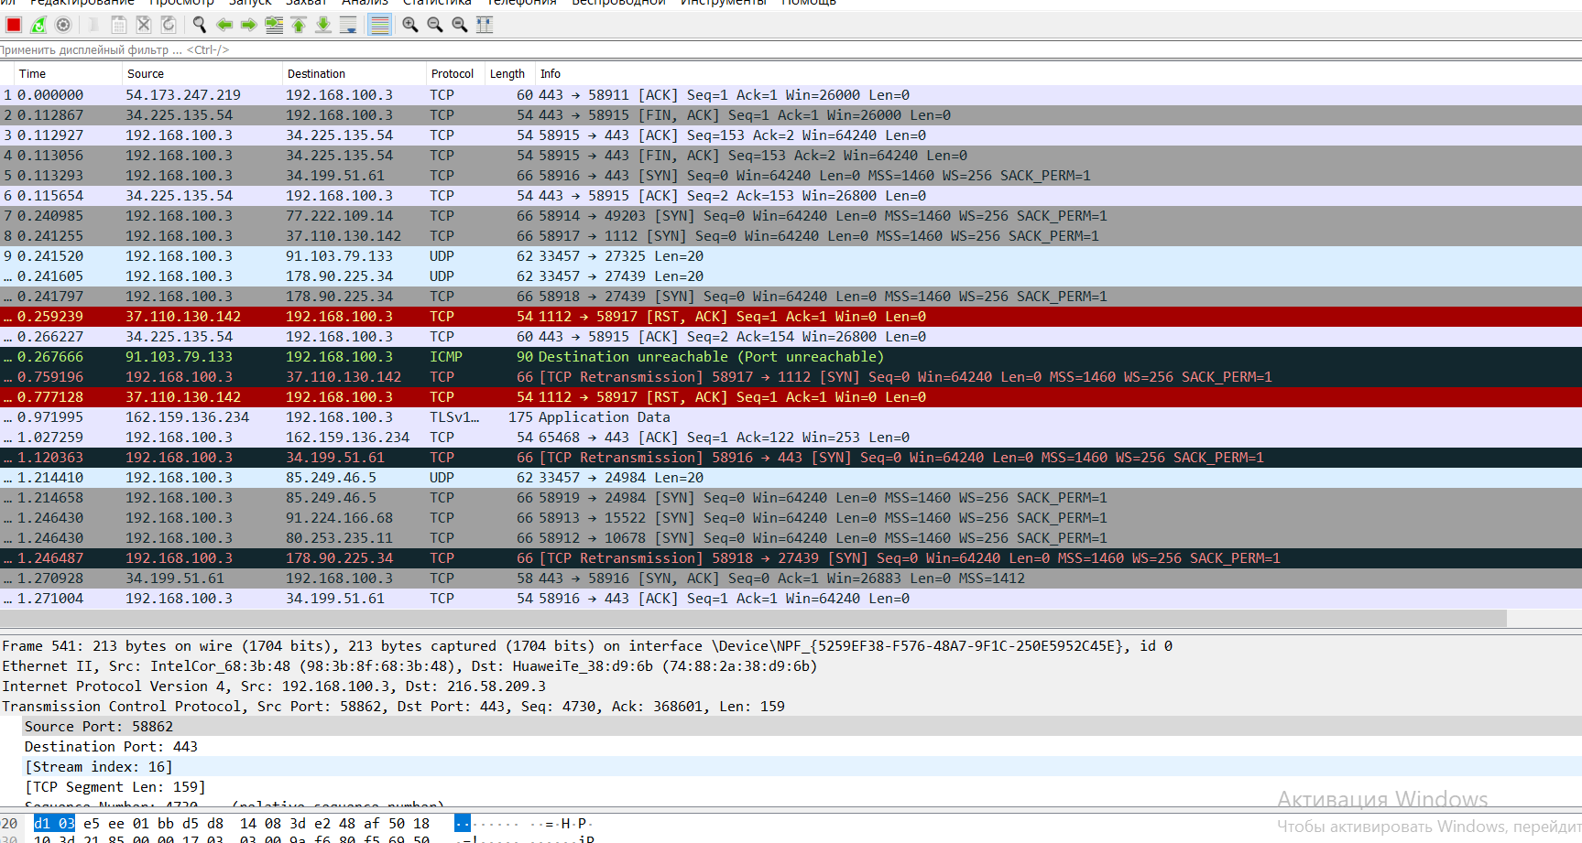Screen dimensions: 1582x843
Task: Jump to the last packet
Action: coord(323,25)
